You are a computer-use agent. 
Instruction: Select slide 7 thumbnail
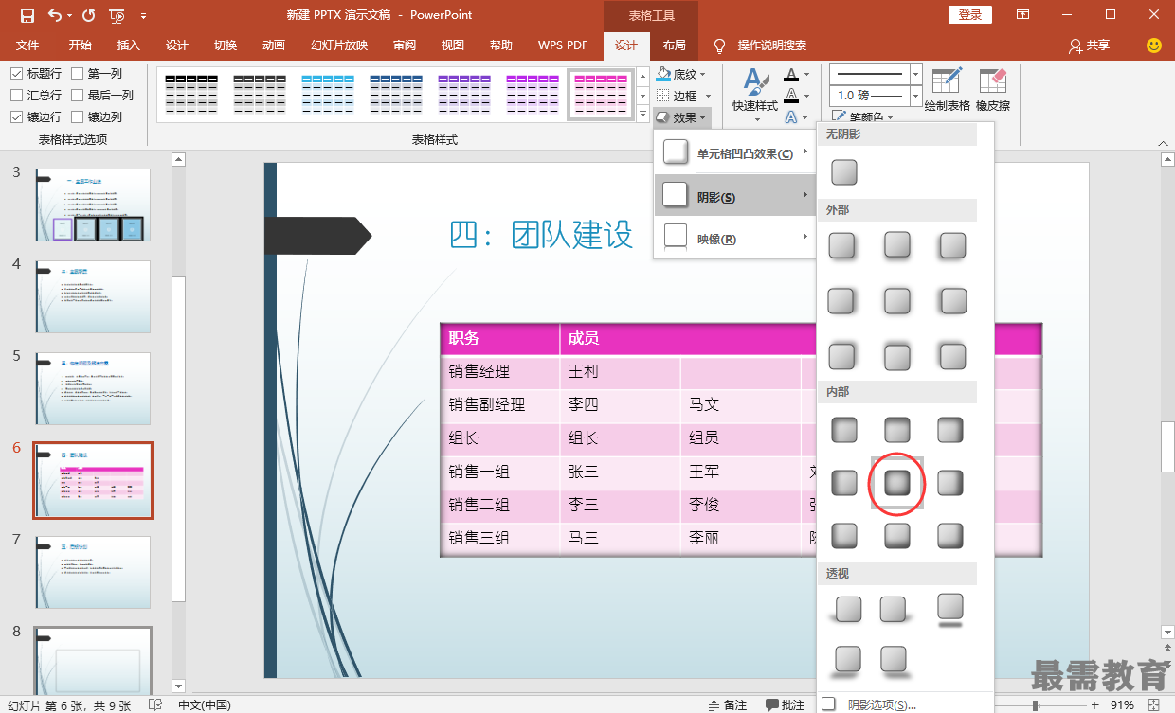93,572
